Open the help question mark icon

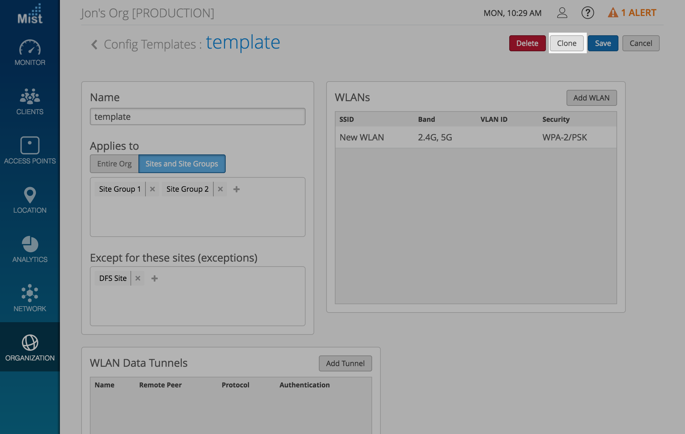pos(587,13)
